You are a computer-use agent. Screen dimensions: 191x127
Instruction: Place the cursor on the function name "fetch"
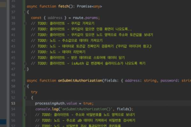(63, 6)
